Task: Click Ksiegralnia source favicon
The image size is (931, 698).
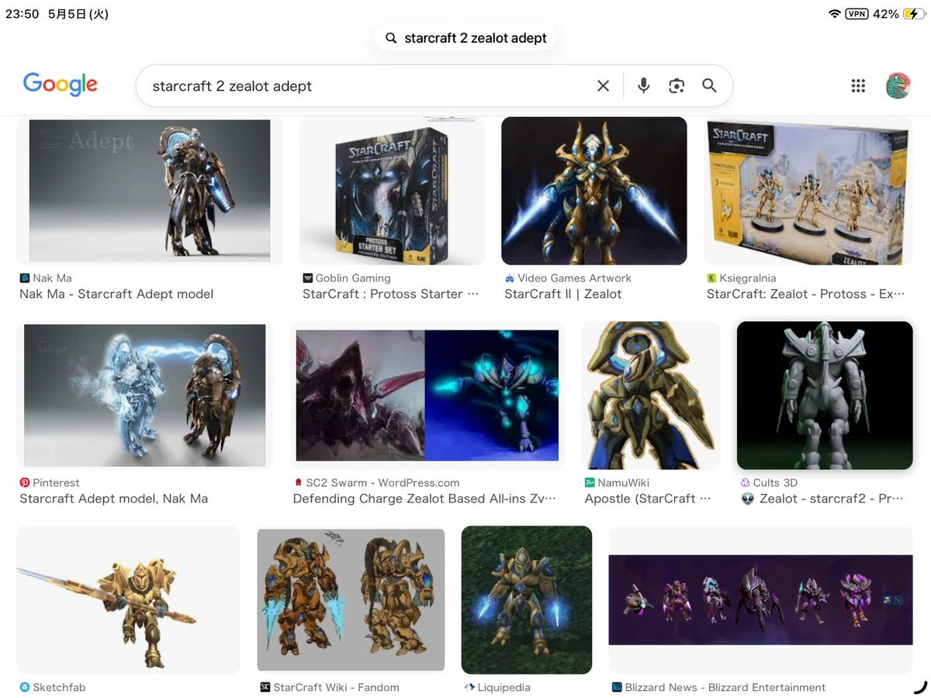Action: coord(711,278)
